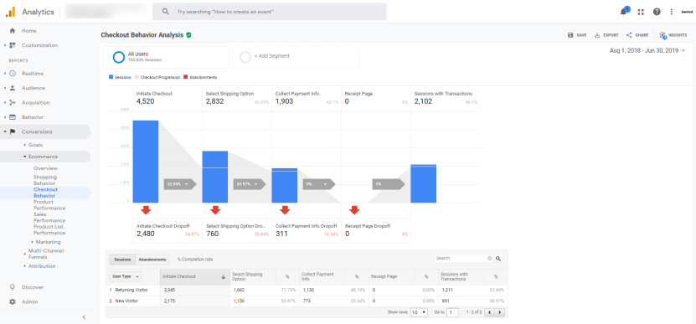Open the help question mark icon
This screenshot has width=696, height=324.
(x=657, y=12)
